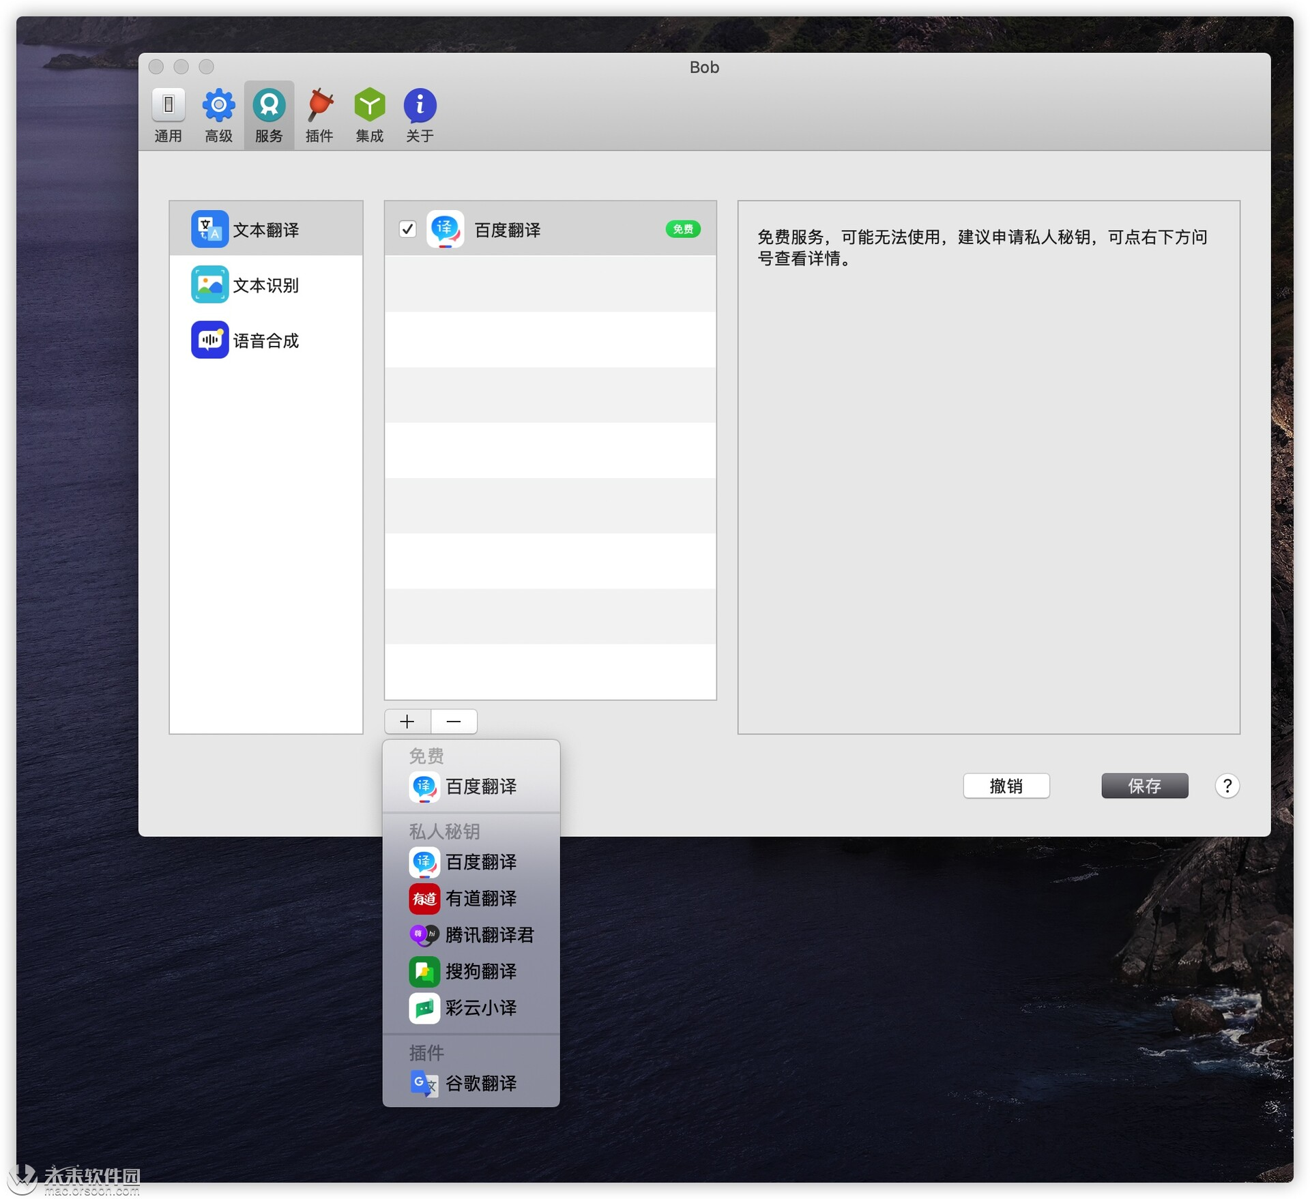This screenshot has width=1310, height=1199.
Task: Uncheck the 百度翻译 service checkbox
Action: tap(407, 229)
